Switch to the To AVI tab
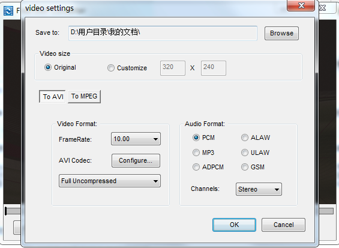 coord(52,97)
